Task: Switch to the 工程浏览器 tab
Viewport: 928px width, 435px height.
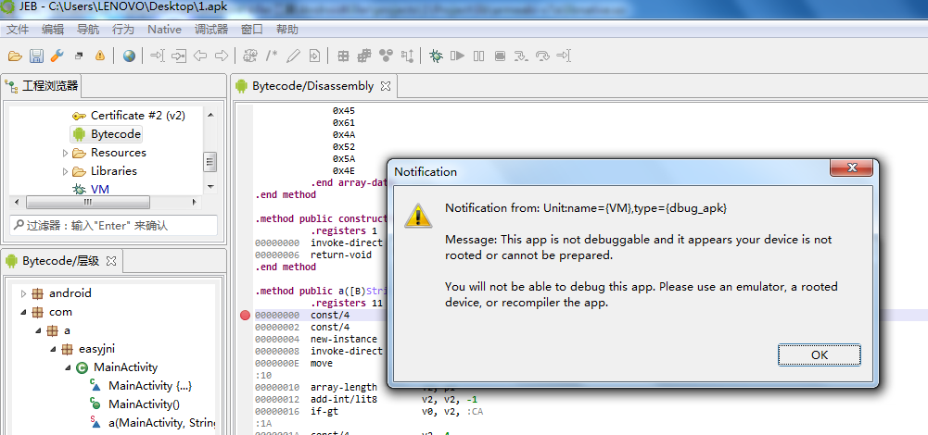Action: point(42,86)
